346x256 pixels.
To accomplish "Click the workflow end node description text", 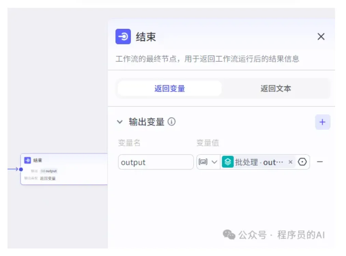I will (207, 59).
